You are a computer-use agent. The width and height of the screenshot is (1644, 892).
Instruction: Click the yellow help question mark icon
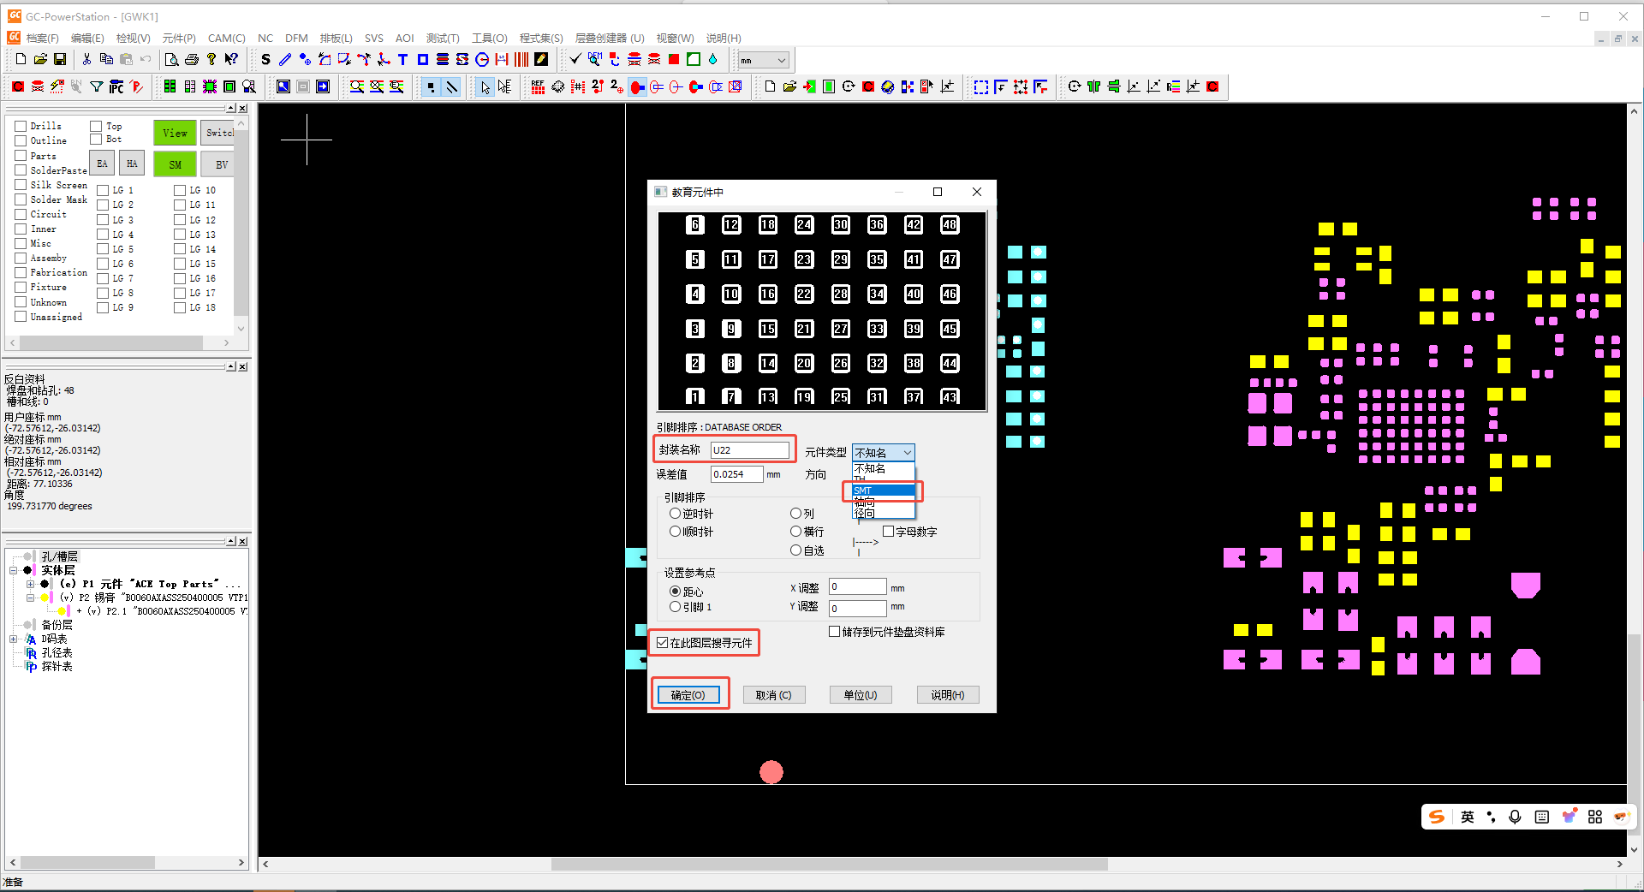pos(211,59)
